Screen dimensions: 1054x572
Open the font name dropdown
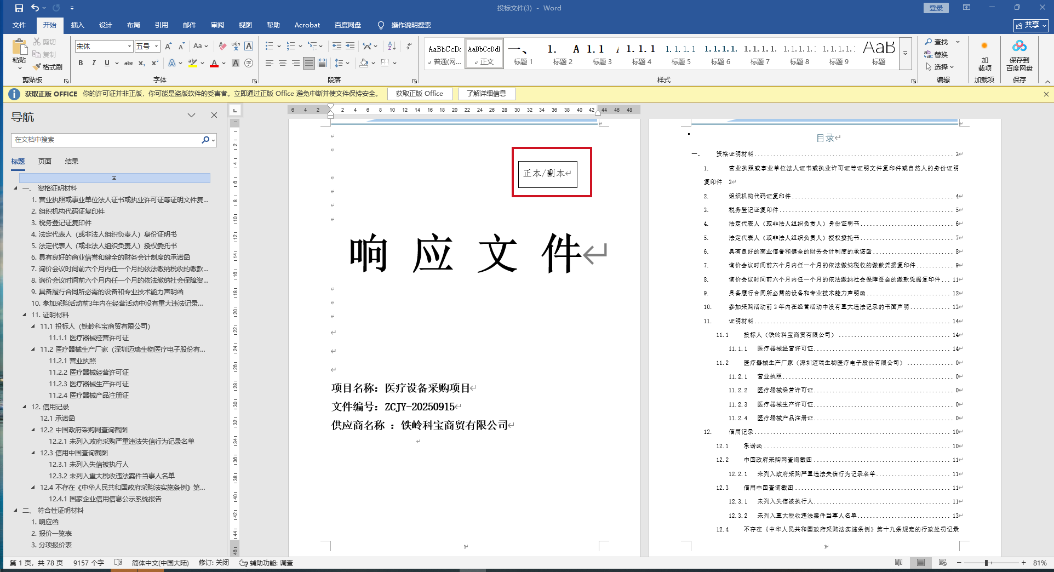pos(129,47)
